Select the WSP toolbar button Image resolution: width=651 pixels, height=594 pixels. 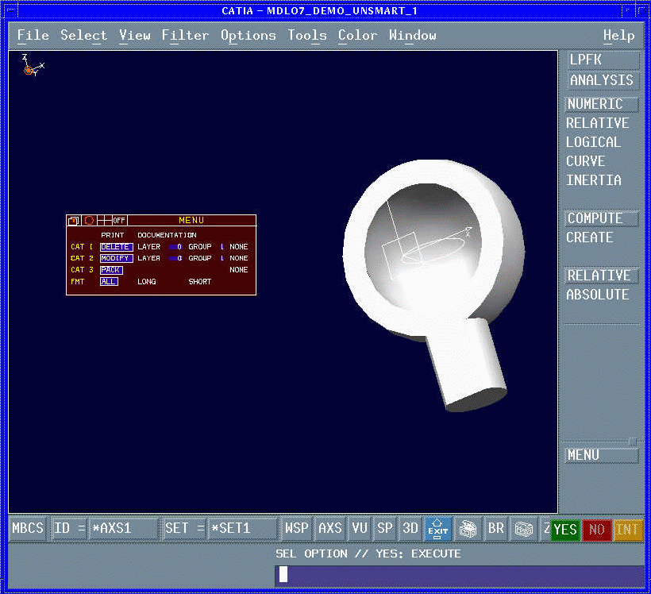[x=296, y=528]
